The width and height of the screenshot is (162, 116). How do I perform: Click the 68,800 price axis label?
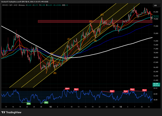click(156, 57)
